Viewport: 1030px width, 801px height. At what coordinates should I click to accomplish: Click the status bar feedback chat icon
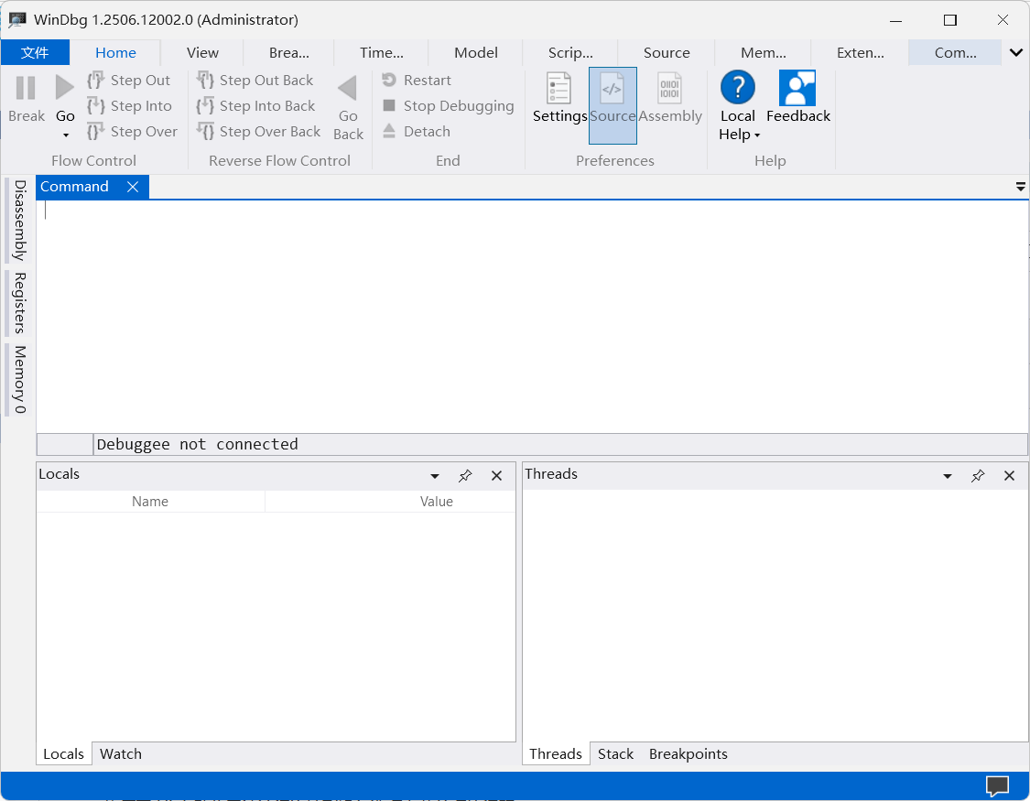tap(997, 786)
